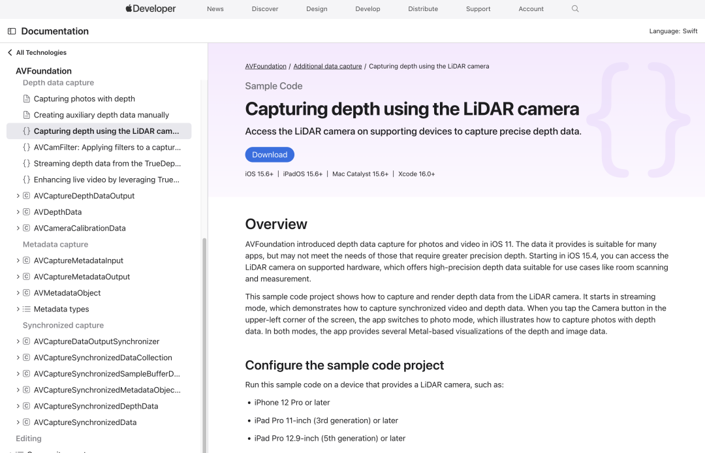Click the Apple Developer logo
Screen dimensions: 705x453
pos(151,8)
